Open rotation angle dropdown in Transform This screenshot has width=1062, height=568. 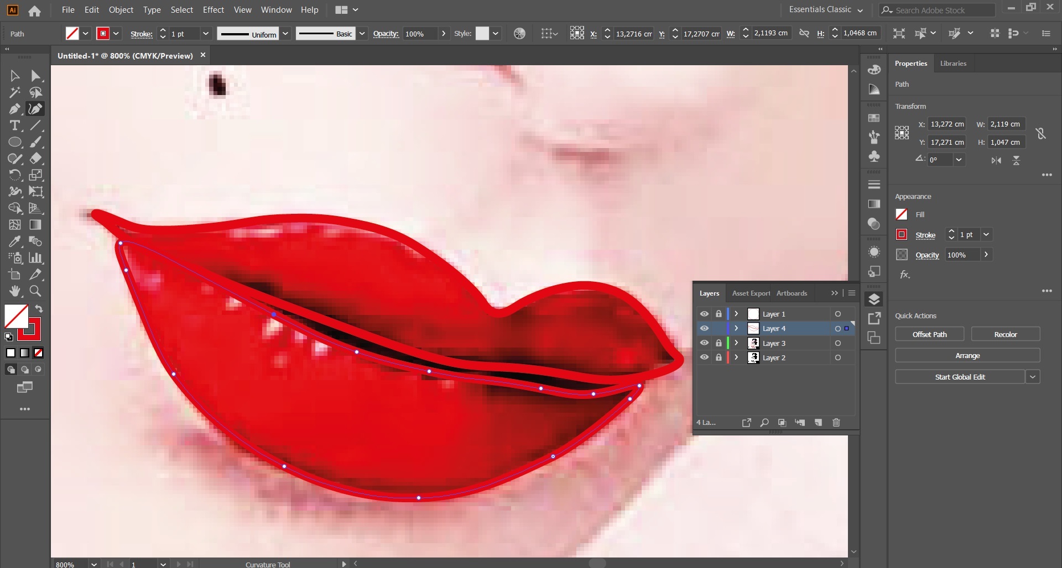959,160
